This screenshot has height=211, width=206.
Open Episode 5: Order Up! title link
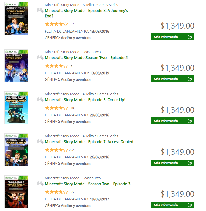pyautogui.click(x=85, y=100)
